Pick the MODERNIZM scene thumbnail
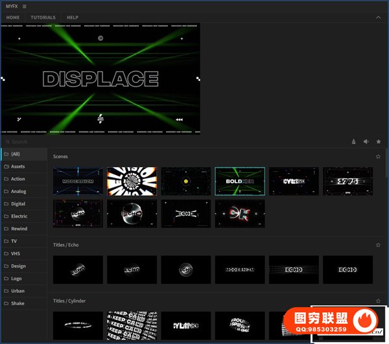 [78, 181]
